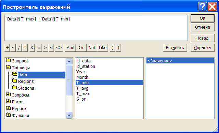Select the Stations table folder
This screenshot has width=219, height=133.
[26, 88]
